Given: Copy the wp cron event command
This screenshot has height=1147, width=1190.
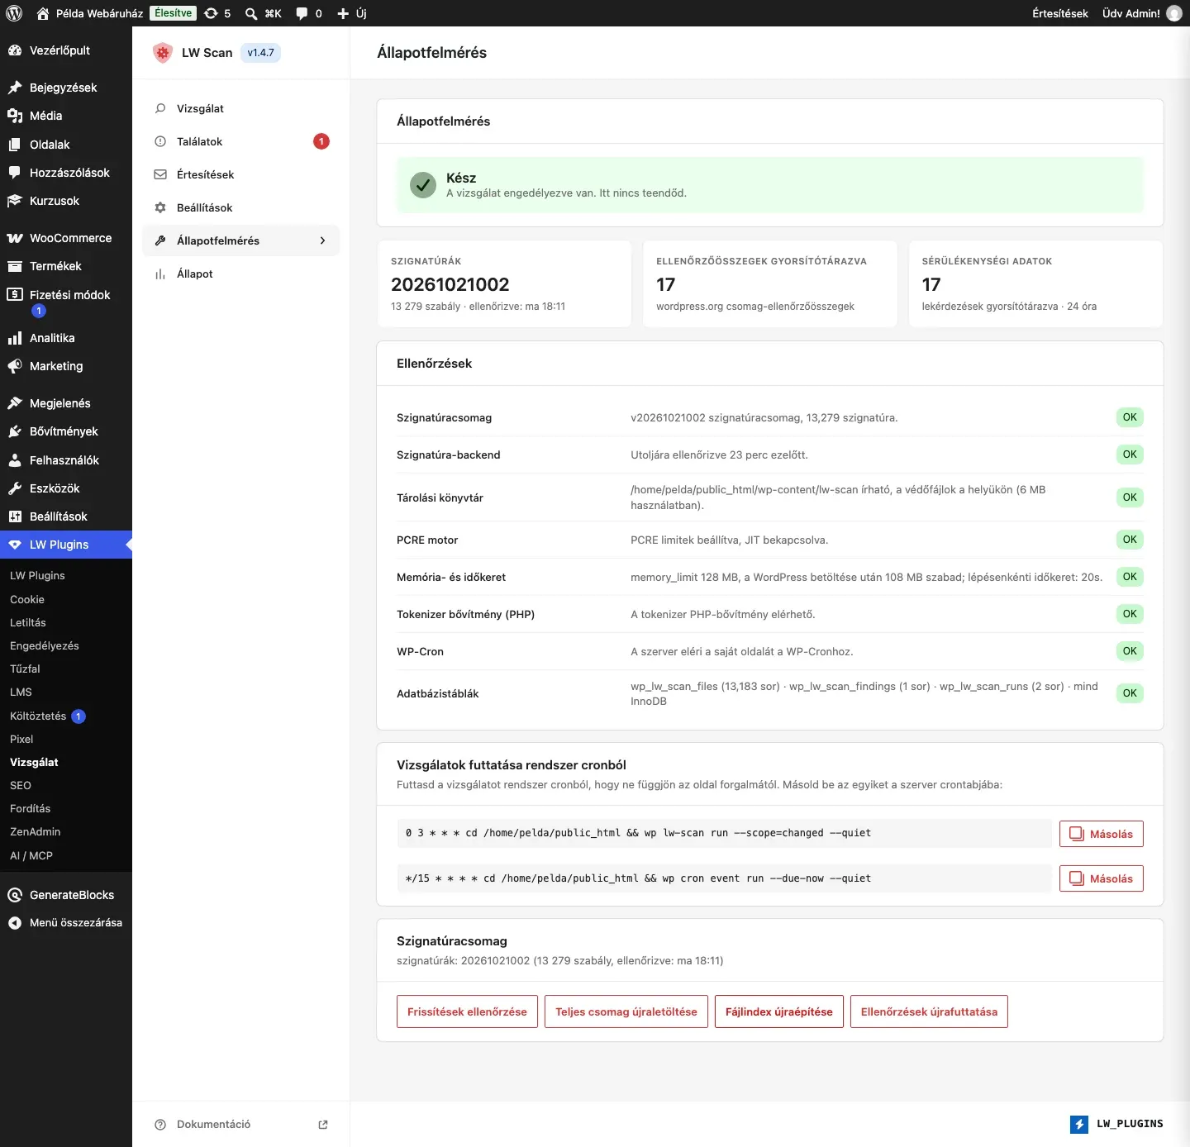Looking at the screenshot, I should tap(1102, 878).
